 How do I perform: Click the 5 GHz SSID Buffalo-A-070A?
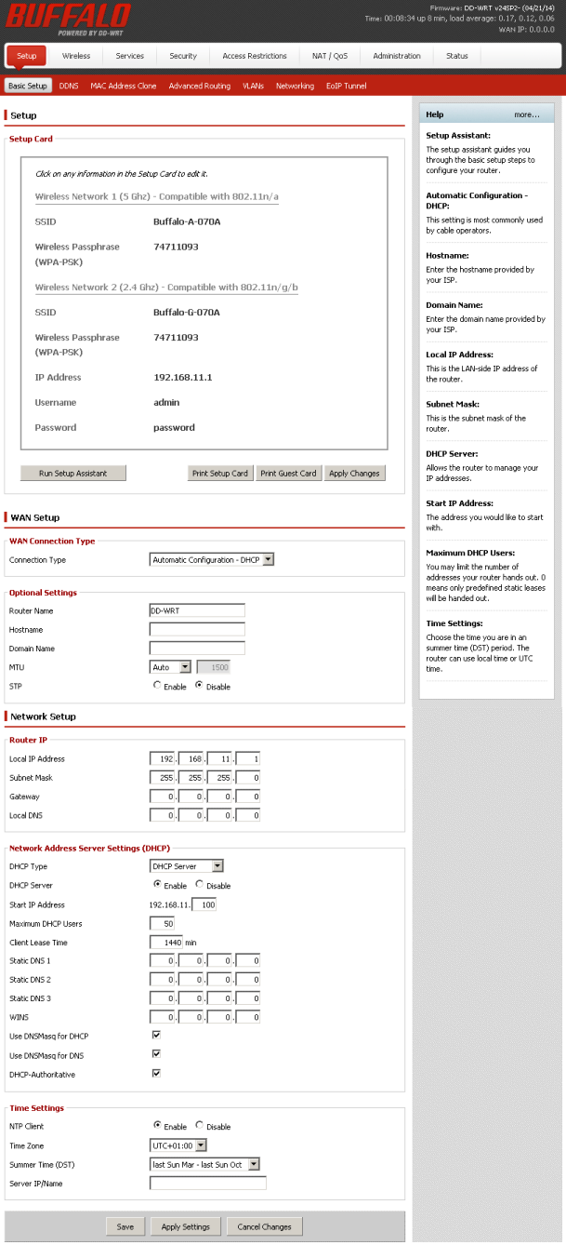point(187,221)
